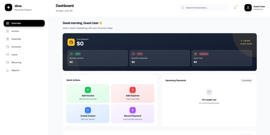
Task: Open the Expenses page in sidebar
Action: pos(24,39)
